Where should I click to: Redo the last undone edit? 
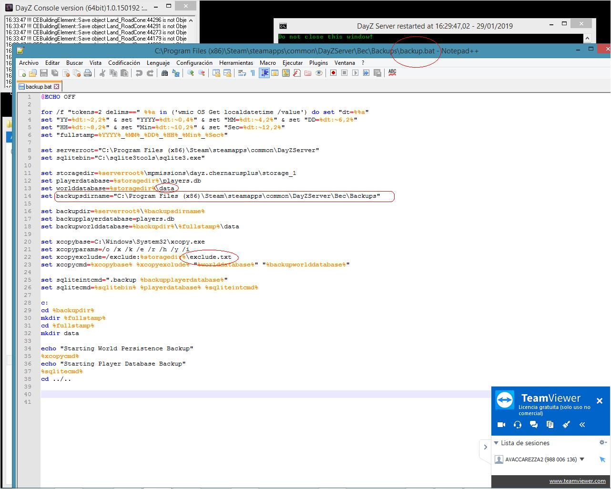pos(150,73)
